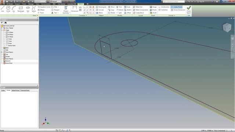Screen dimensions: 235x132
Task: Click Create Block
Action: [x=138, y=13]
